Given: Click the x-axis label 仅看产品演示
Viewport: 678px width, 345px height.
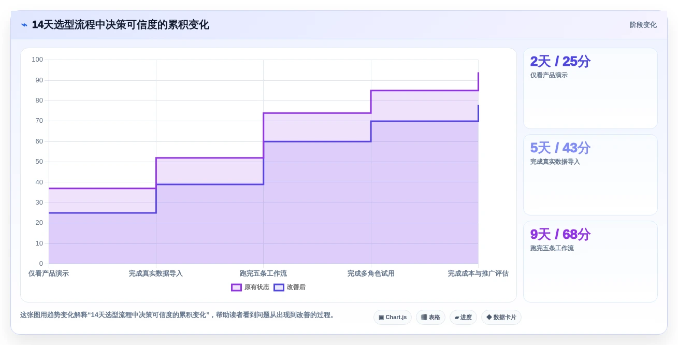Looking at the screenshot, I should click(48, 273).
